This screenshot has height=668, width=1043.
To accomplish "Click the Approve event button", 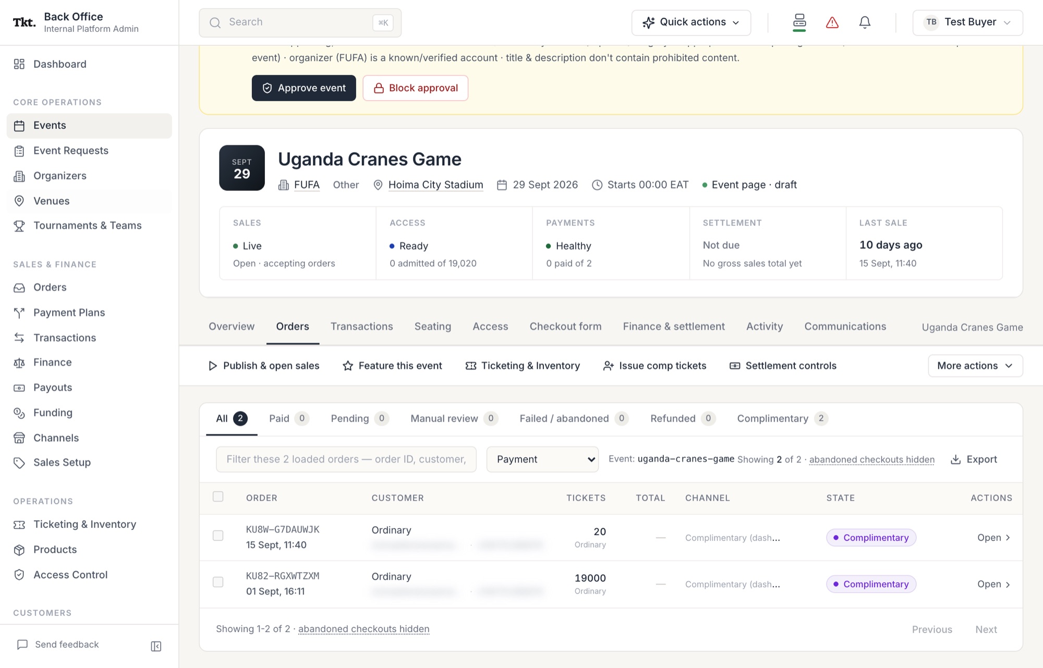I will [304, 88].
